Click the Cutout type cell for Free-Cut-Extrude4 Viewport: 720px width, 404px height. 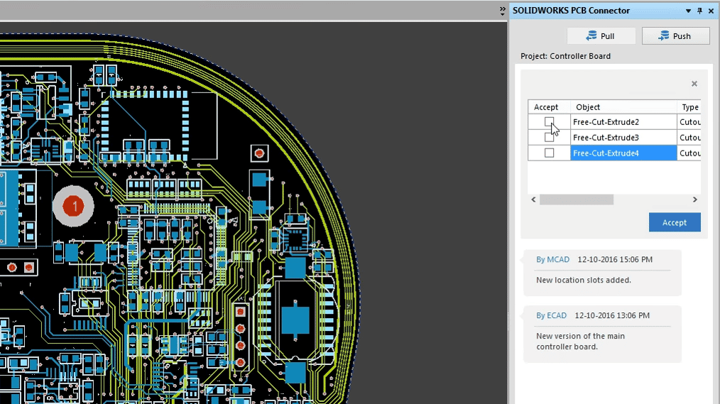(x=689, y=153)
